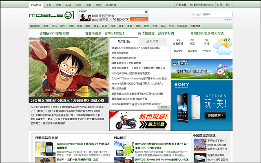Open the 照片出現白霧 thread

pos(119,89)
